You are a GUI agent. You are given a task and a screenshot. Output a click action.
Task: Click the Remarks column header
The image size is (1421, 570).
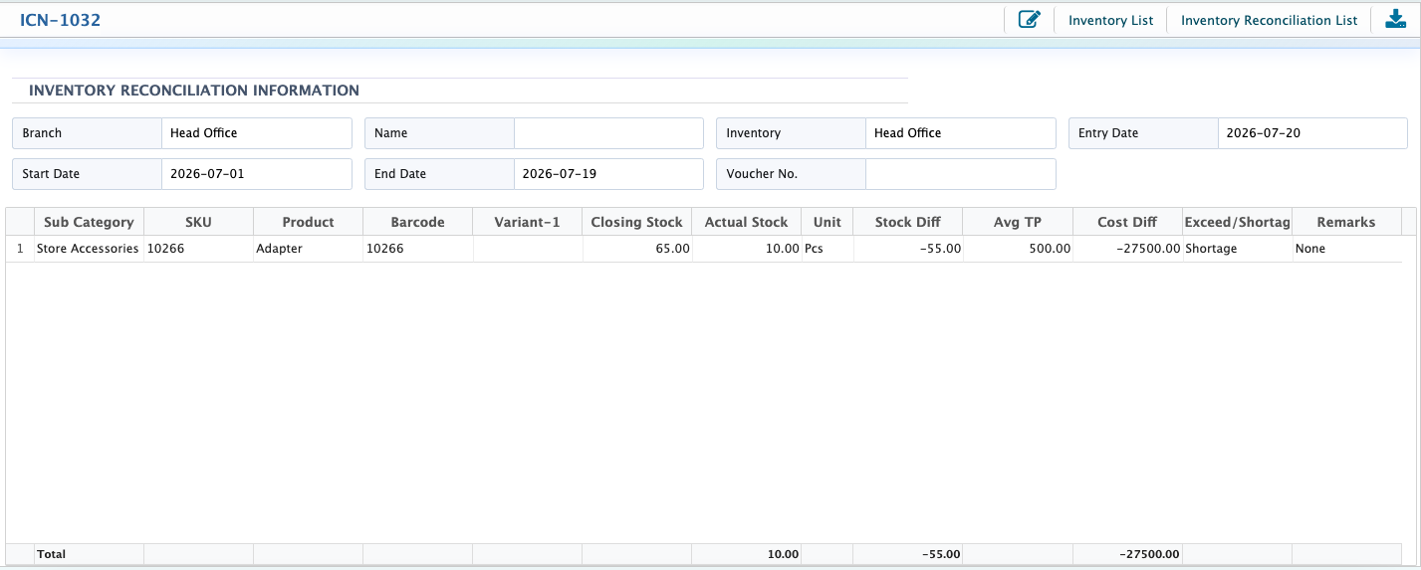tap(1346, 222)
